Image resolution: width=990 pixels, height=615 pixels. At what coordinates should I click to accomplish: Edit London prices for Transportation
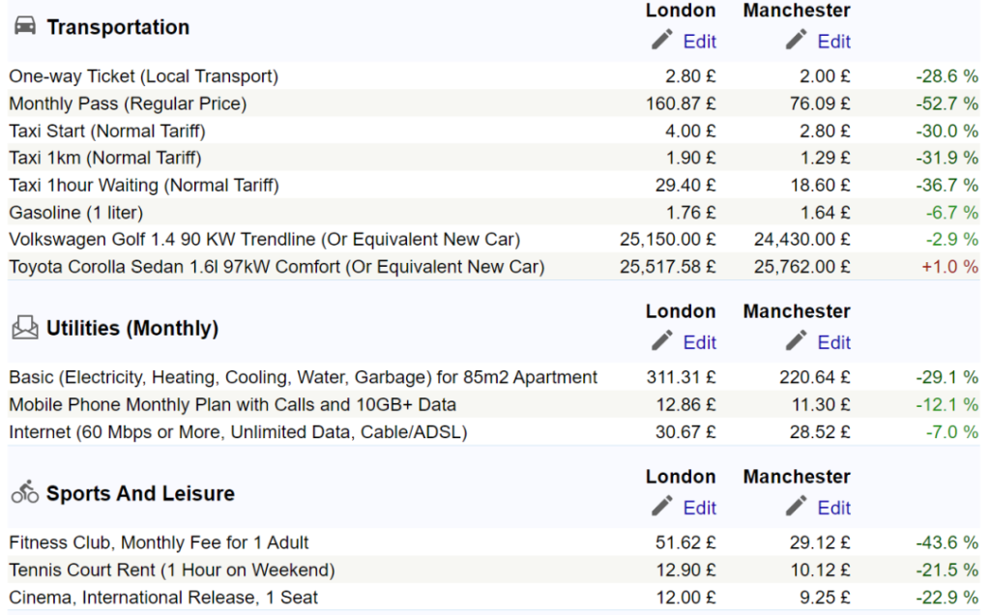click(699, 42)
